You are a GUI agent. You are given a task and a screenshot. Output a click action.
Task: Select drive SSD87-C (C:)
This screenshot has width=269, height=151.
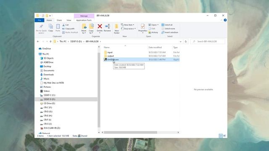(x=47, y=95)
